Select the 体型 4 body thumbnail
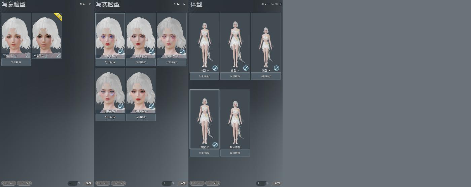The image size is (471, 187). coord(235,43)
